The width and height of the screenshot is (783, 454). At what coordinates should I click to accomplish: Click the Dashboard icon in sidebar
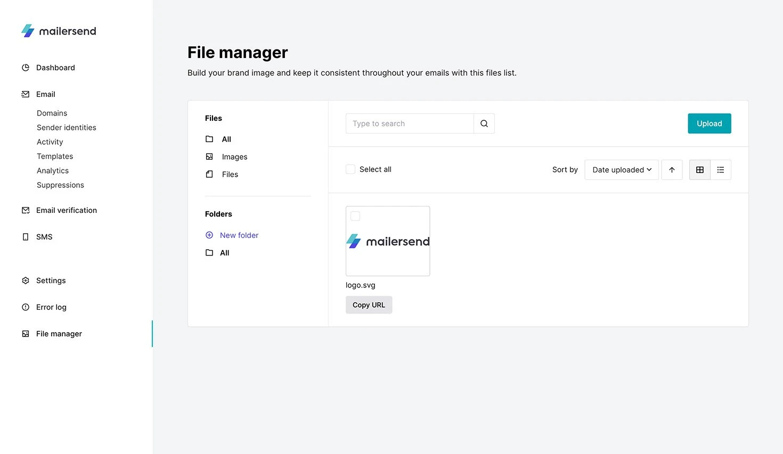point(26,68)
